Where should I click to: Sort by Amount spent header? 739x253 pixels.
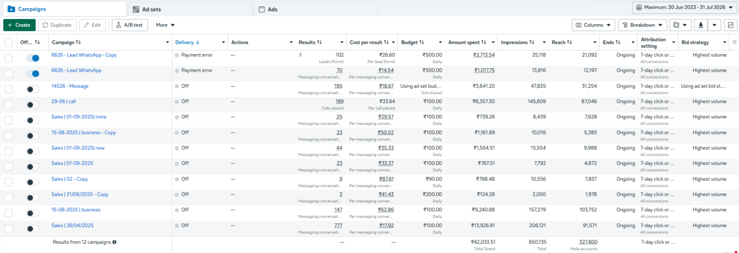point(468,42)
